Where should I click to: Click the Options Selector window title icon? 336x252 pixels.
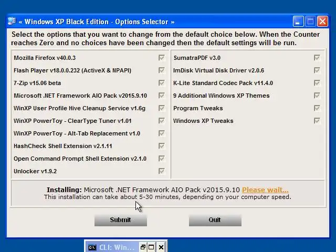12,21
